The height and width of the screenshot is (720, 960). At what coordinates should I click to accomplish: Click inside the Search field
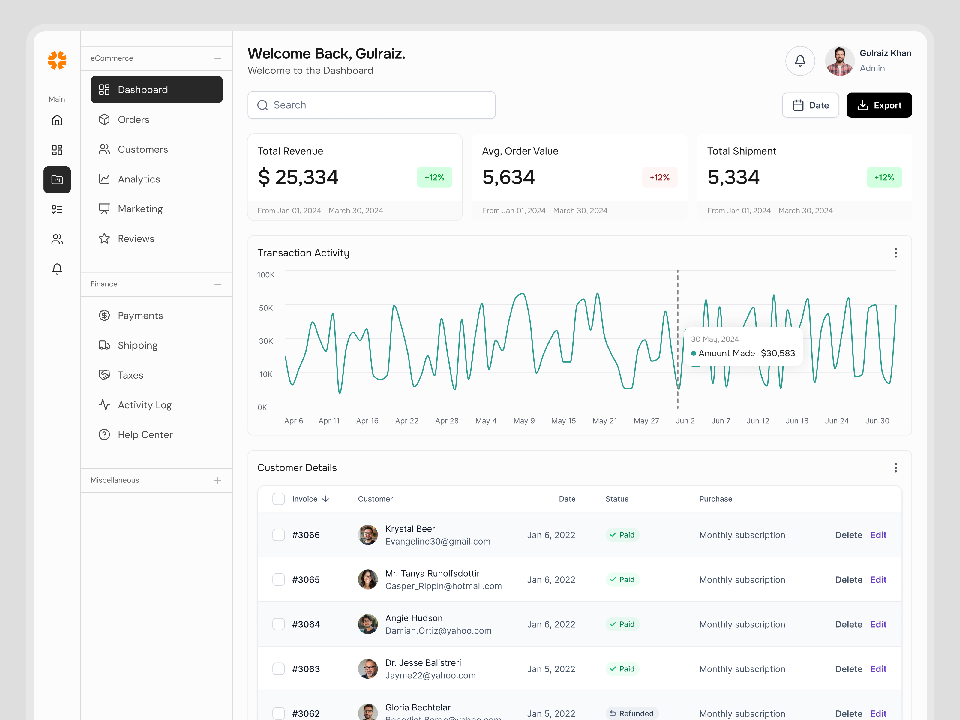pyautogui.click(x=371, y=105)
